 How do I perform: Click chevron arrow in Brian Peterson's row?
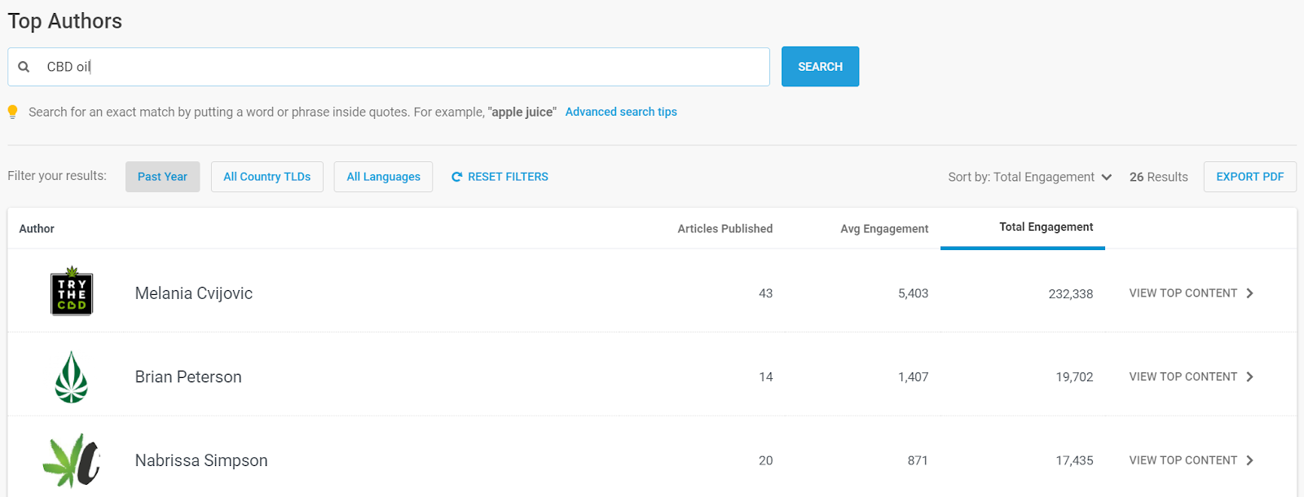1250,376
